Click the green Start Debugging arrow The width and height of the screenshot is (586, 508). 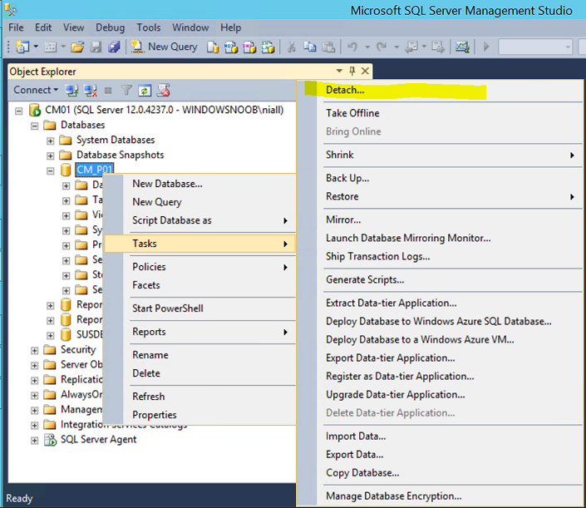(x=486, y=47)
